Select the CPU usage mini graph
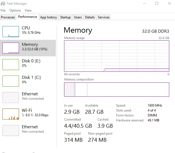The height and width of the screenshot is (153, 175). 11,32
